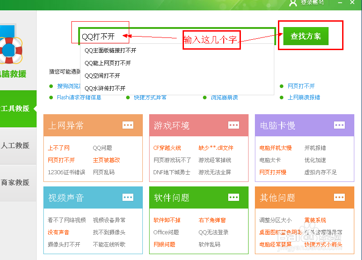
Task: Select suggestion QQ空间打不开
Action: click(102, 75)
